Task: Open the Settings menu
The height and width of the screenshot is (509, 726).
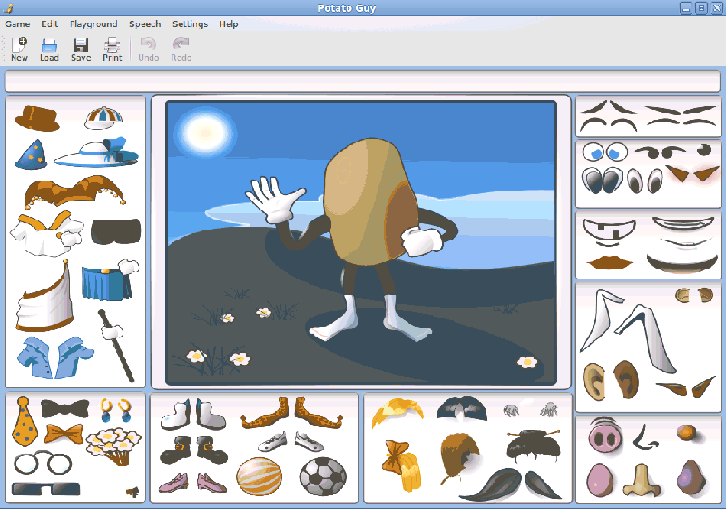Action: tap(190, 24)
